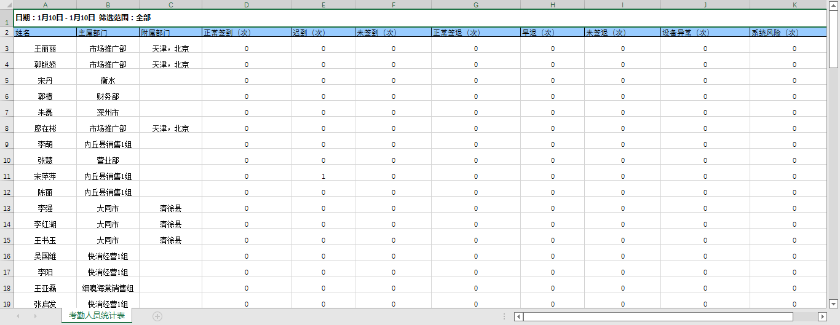Open the 考勤人员统计表 sheet tab
Screen dimensions: 840x325
tap(97, 316)
